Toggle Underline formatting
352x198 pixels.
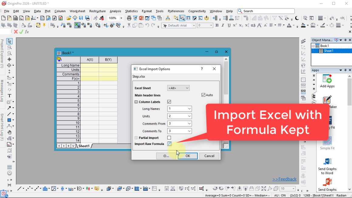tap(229, 25)
